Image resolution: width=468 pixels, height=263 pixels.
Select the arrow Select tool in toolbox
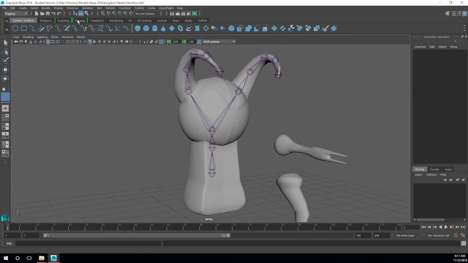[x=5, y=43]
